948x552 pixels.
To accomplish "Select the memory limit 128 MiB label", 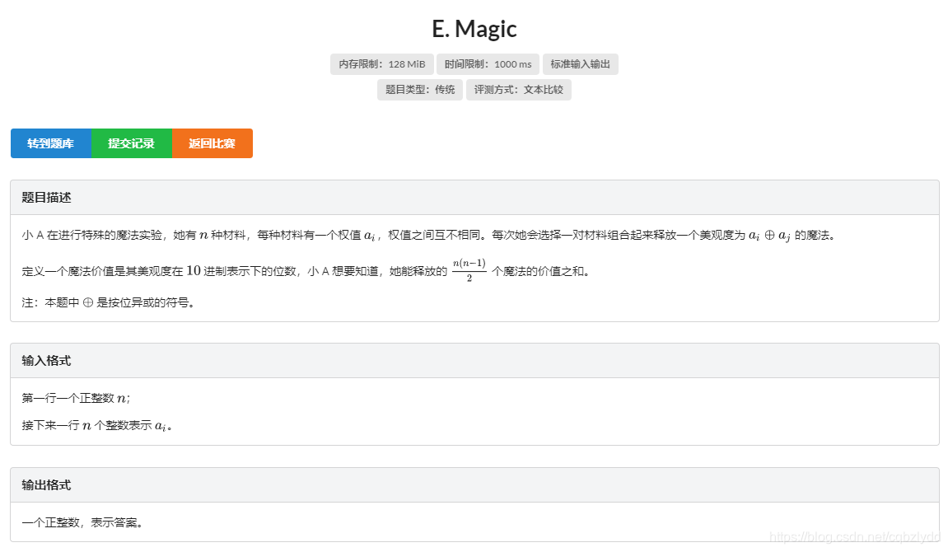I will click(382, 64).
